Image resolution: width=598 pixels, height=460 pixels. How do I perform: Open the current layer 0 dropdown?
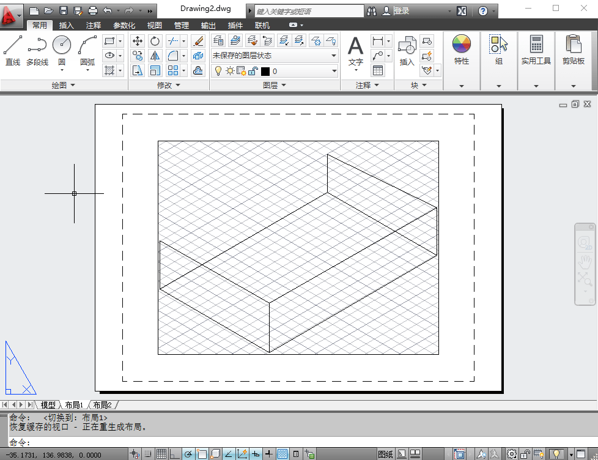[x=274, y=71]
